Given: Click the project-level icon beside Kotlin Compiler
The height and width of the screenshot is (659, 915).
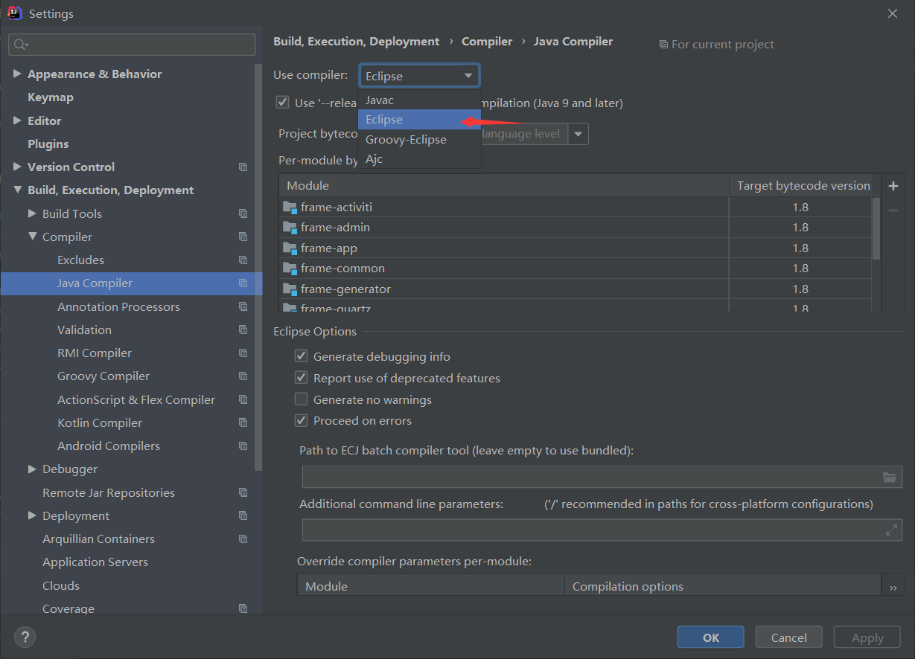Looking at the screenshot, I should point(243,422).
